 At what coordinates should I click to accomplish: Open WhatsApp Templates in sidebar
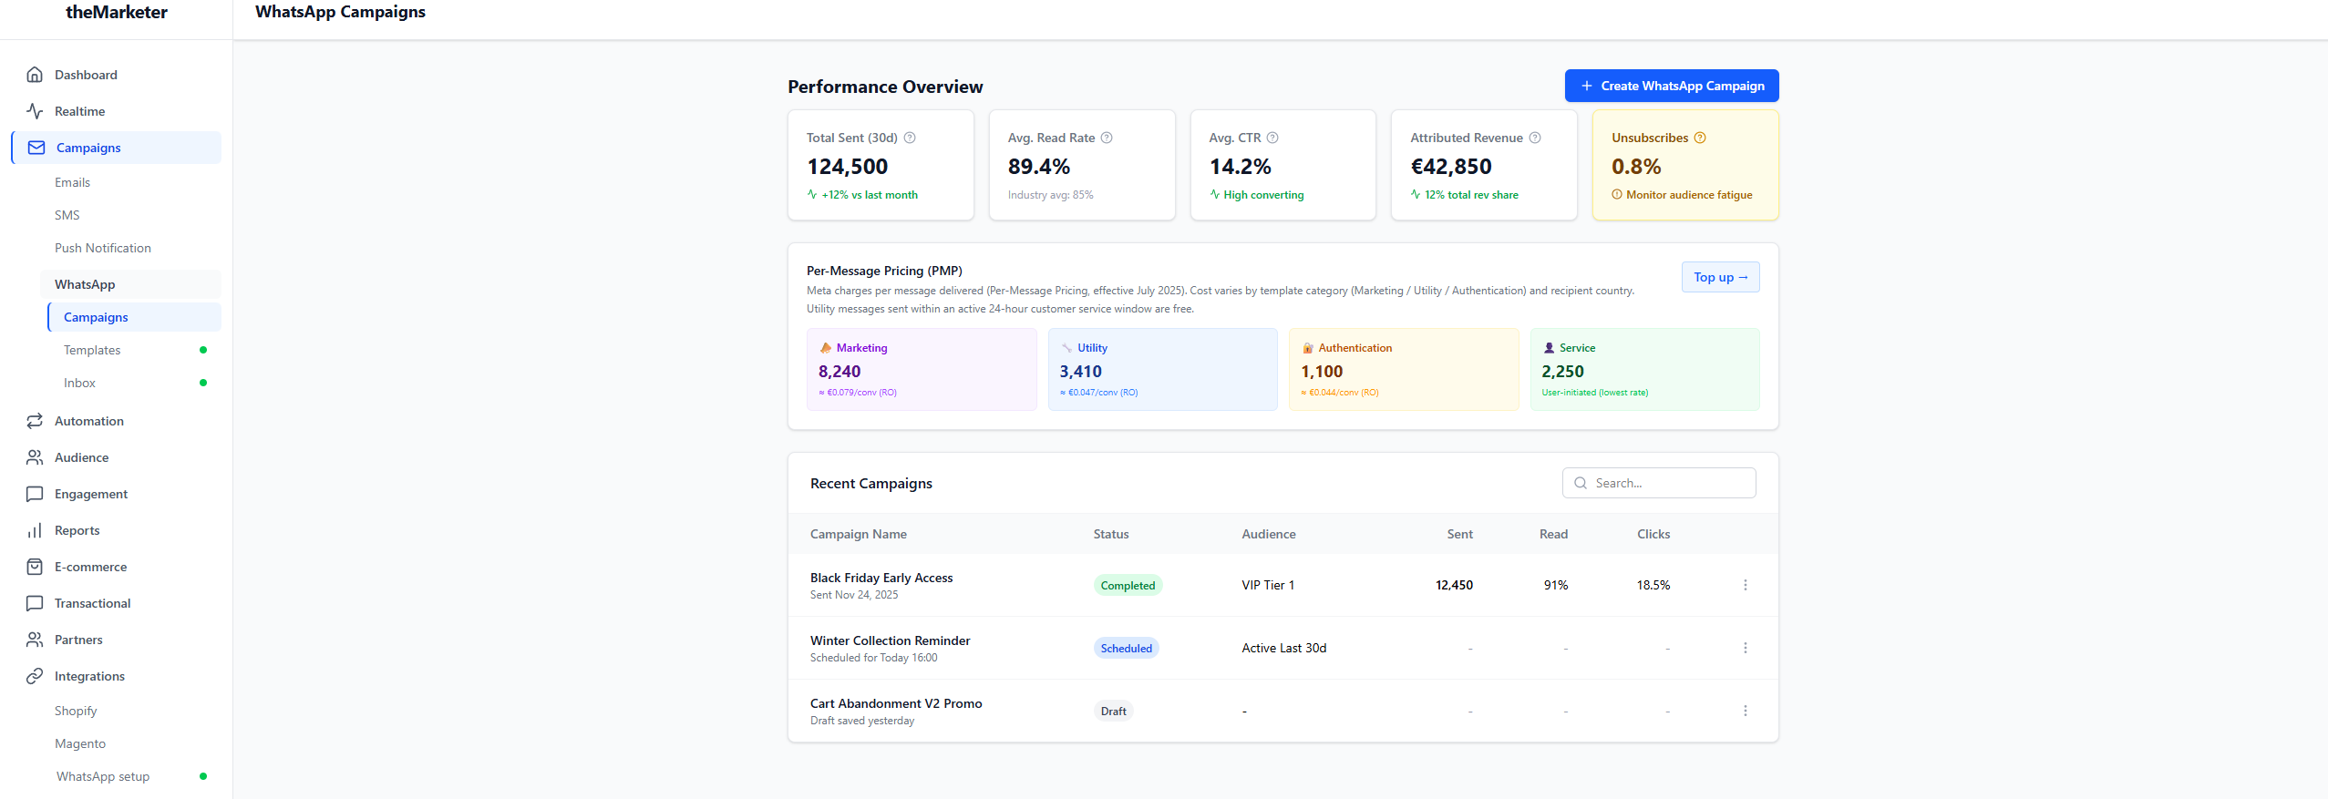coord(92,350)
